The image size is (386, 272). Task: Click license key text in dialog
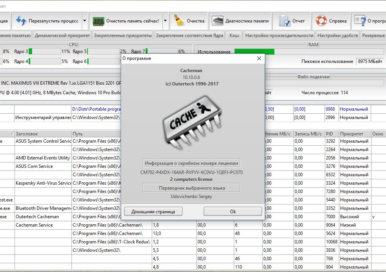coord(191,172)
